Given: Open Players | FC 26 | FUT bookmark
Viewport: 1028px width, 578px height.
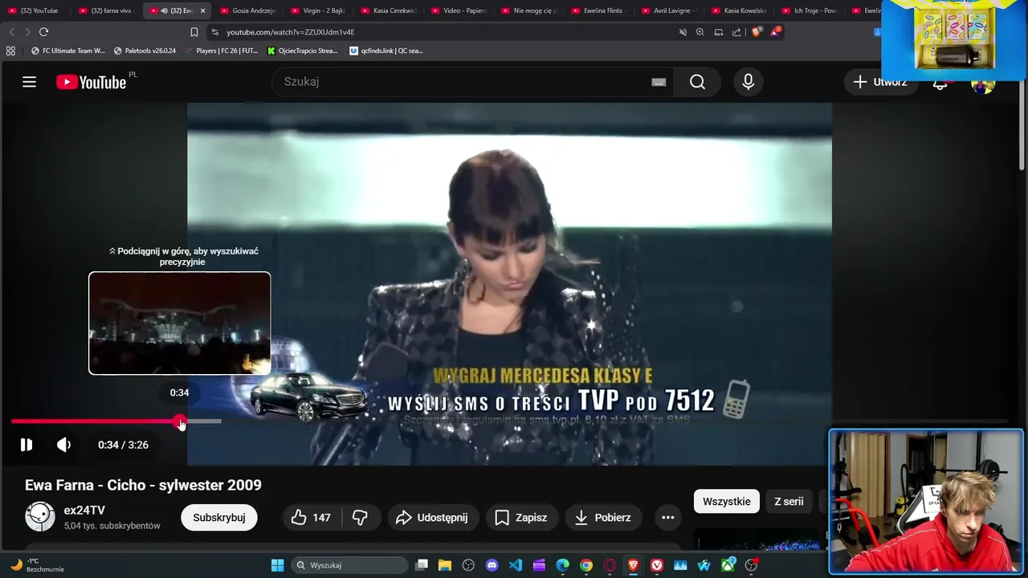Looking at the screenshot, I should [222, 51].
